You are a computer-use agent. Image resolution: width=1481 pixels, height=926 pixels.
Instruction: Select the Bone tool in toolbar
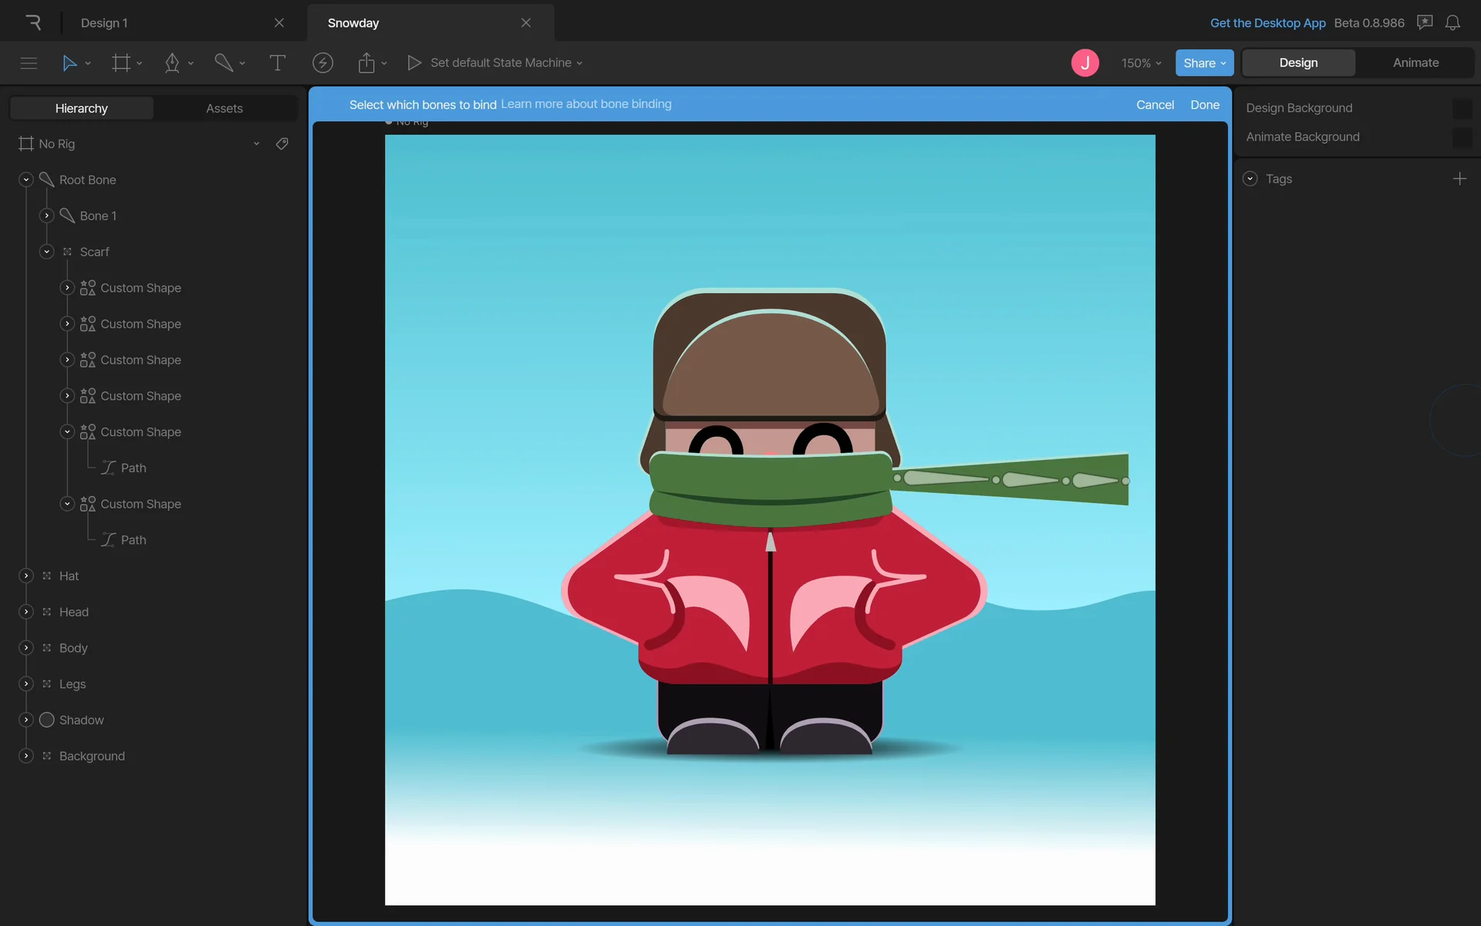(224, 63)
